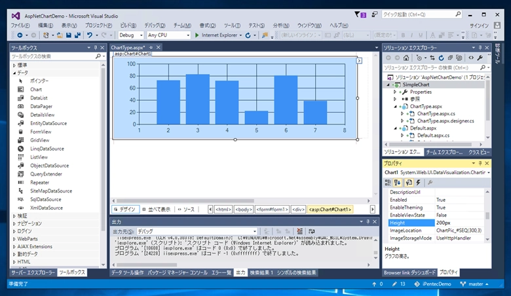Click the Clear All icon in the output panel
Viewport: 511px width, 296px height.
[x=300, y=231]
